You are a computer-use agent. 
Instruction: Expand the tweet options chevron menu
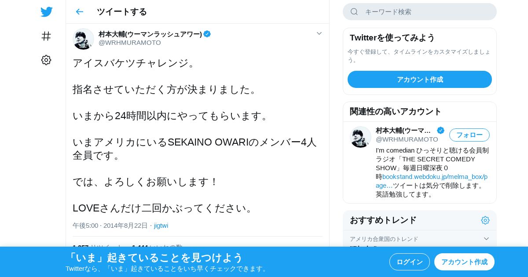[x=319, y=33]
